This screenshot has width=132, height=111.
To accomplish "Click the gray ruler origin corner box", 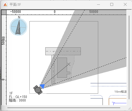I will pyautogui.click(x=4, y=12).
